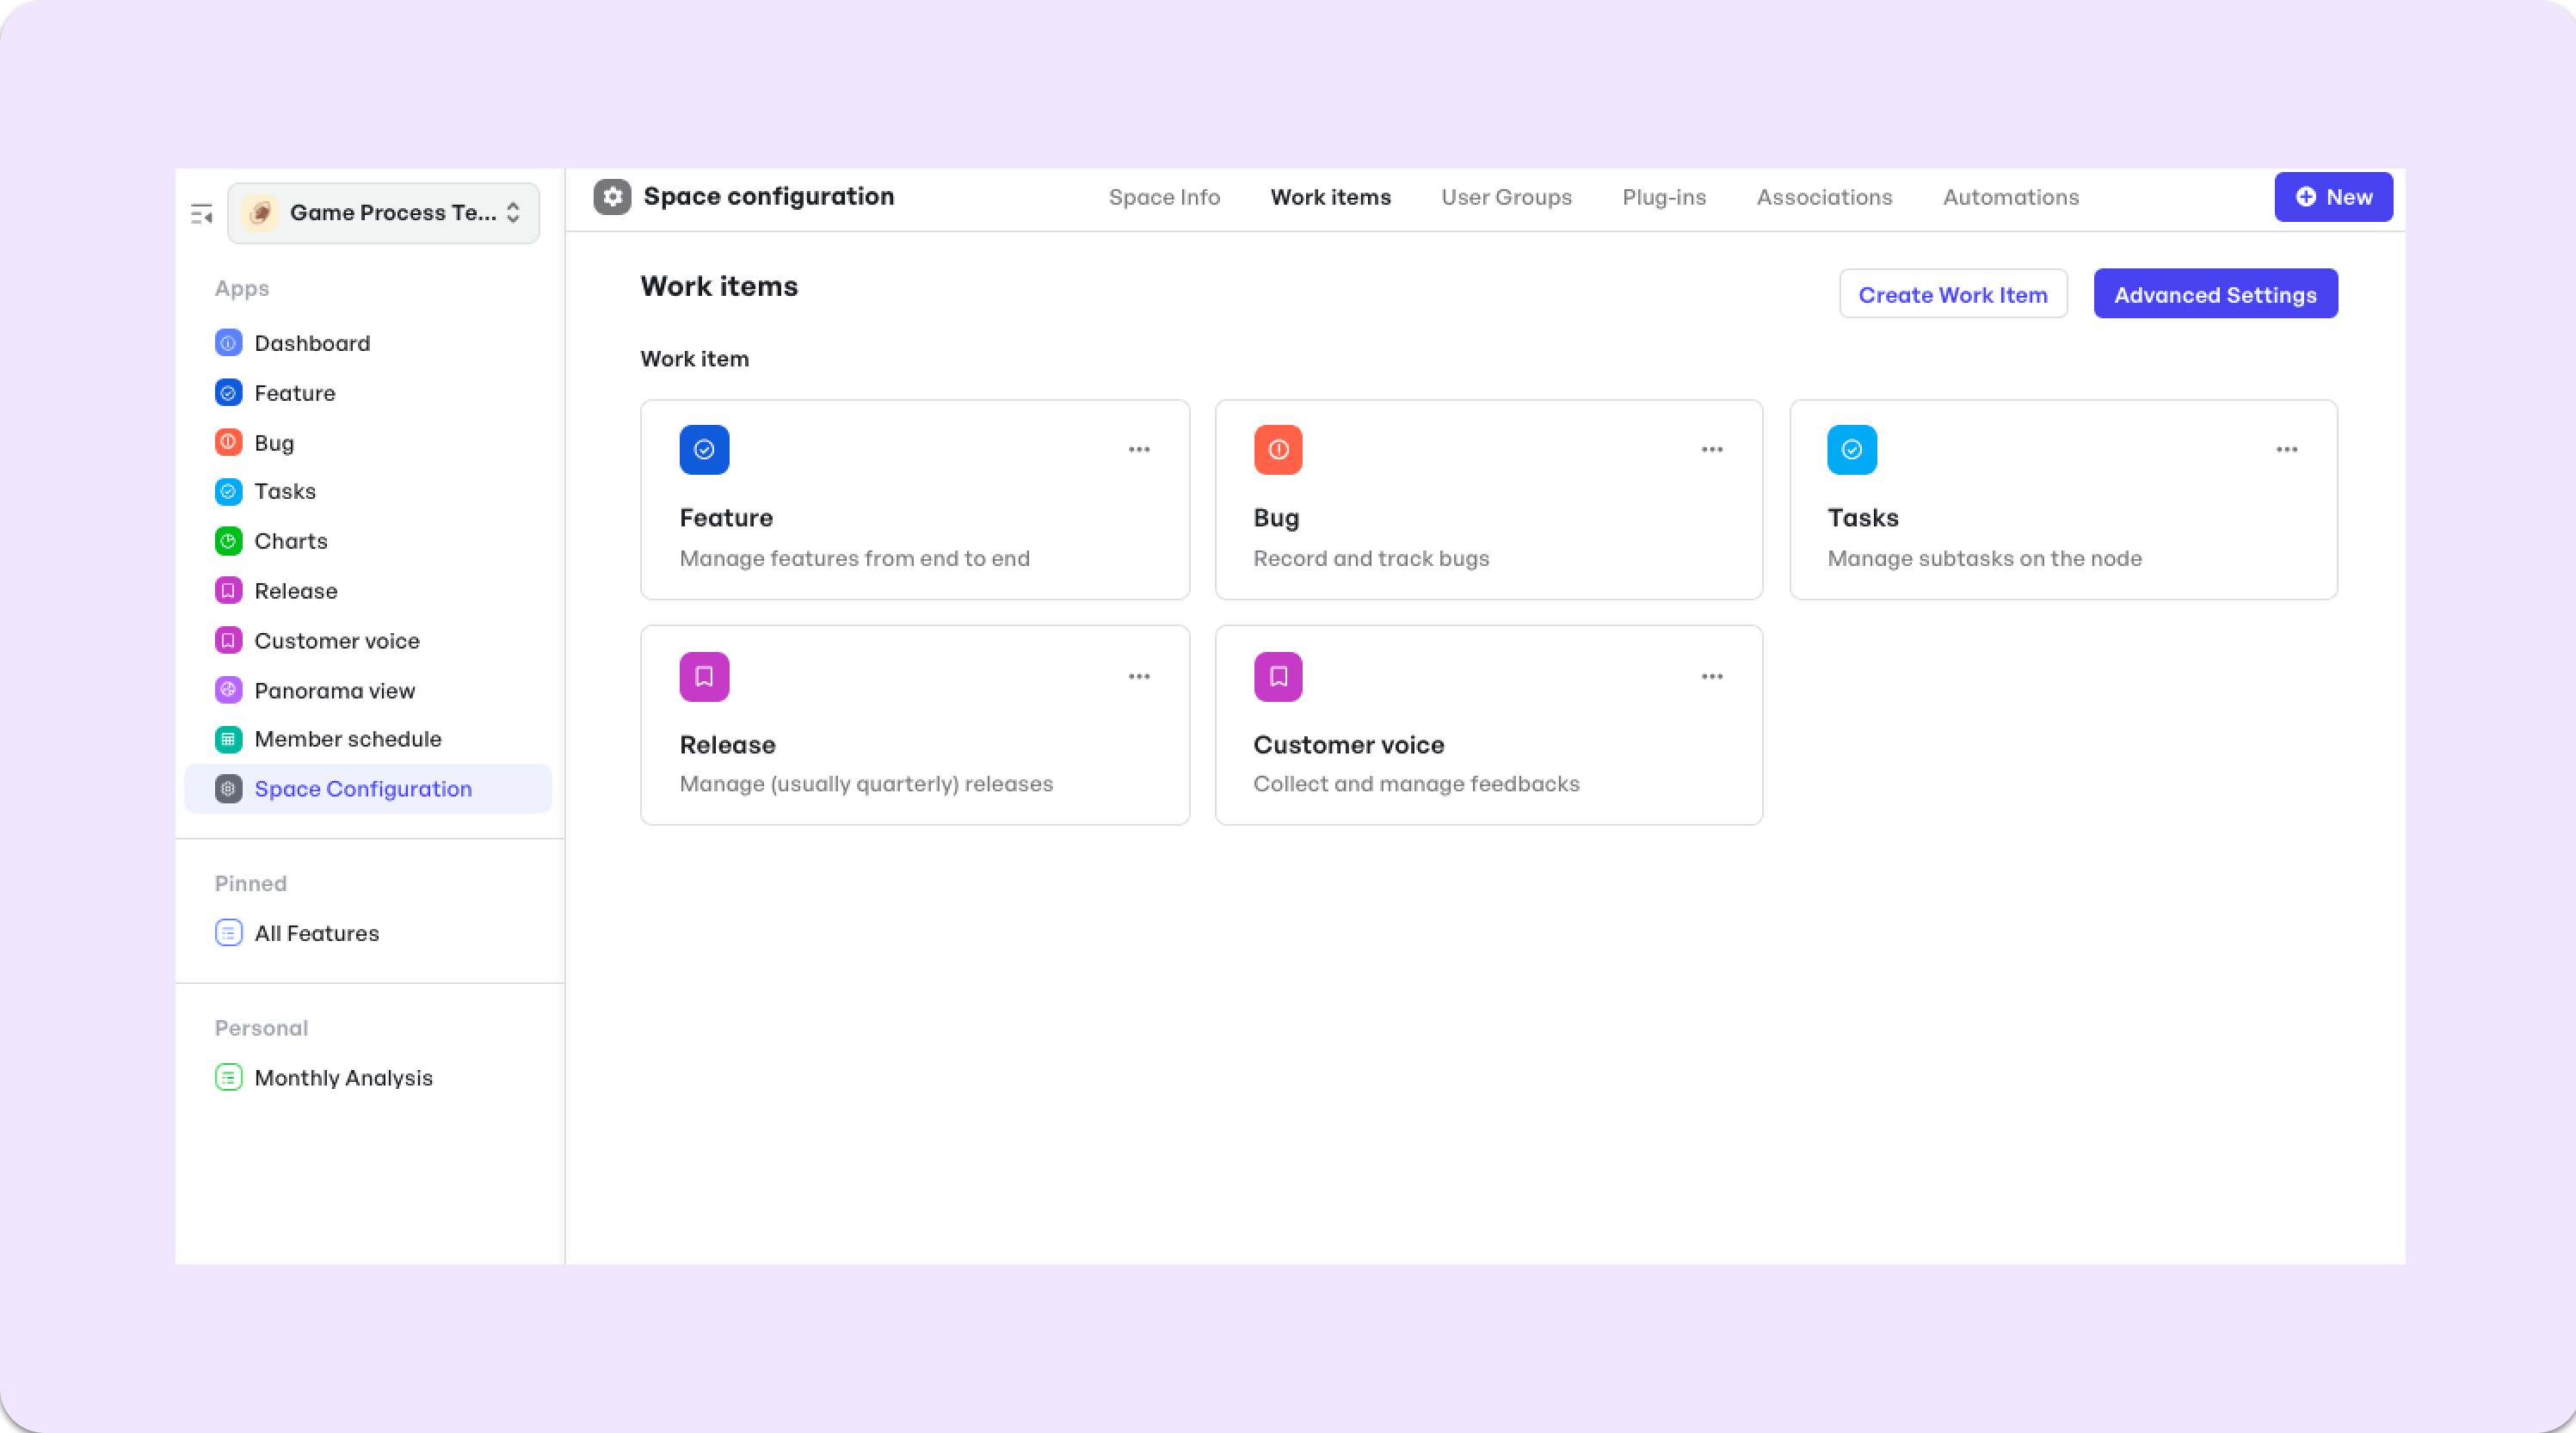Switch to the Associations tab
The image size is (2576, 1433).
(x=1824, y=197)
